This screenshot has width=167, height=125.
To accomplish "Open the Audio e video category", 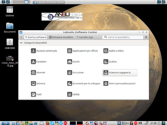I will coord(114,51).
